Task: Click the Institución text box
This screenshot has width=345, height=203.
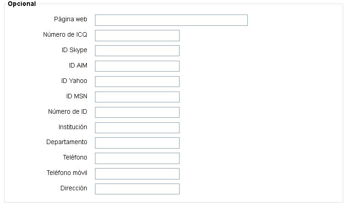Action: click(137, 128)
